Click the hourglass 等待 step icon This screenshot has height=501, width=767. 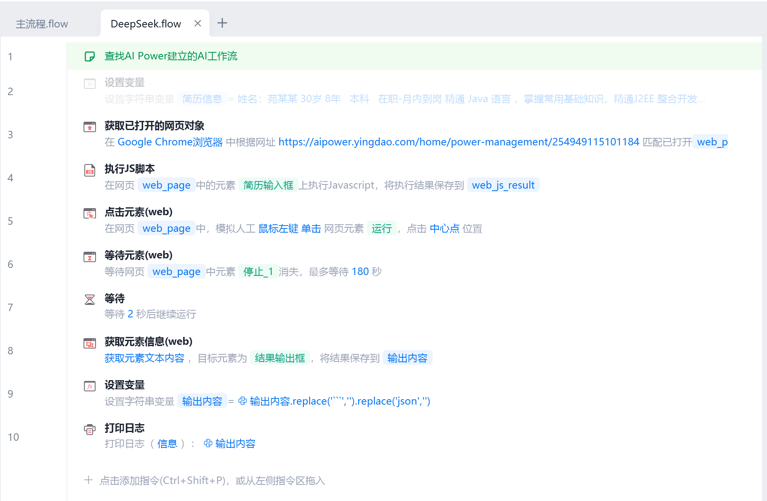[90, 300]
